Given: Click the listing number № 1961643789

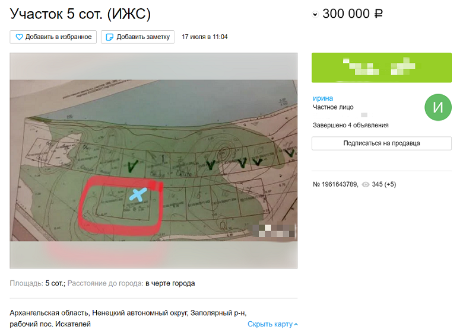Looking at the screenshot, I should [x=335, y=184].
